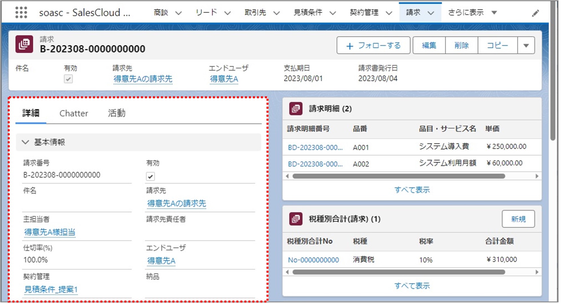This screenshot has width=579, height=304.
Task: Open the No-0000000000 tax total link
Action: coord(313,260)
